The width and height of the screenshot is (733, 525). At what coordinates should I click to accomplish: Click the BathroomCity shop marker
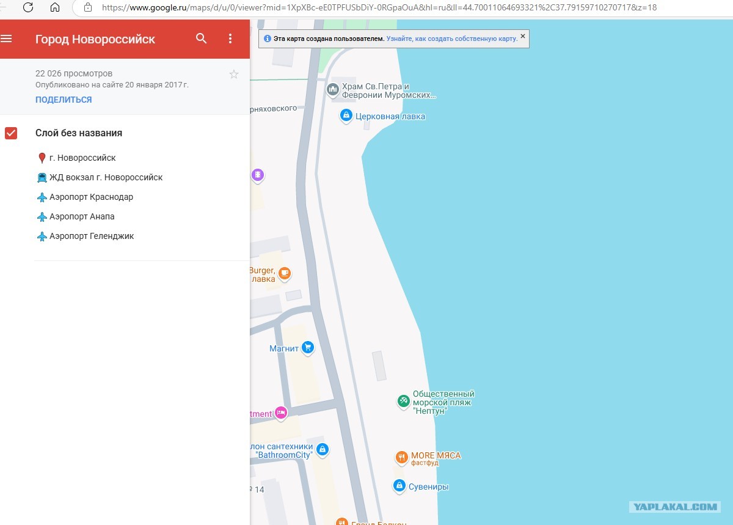tap(323, 450)
